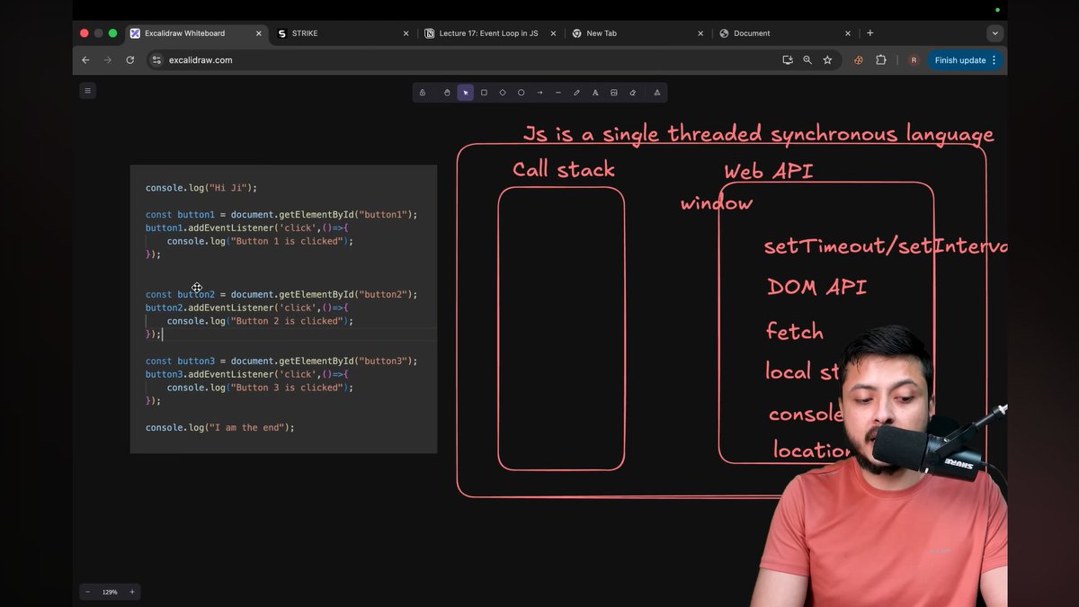Close the Excalidraw Whiteboard tab

(x=259, y=33)
